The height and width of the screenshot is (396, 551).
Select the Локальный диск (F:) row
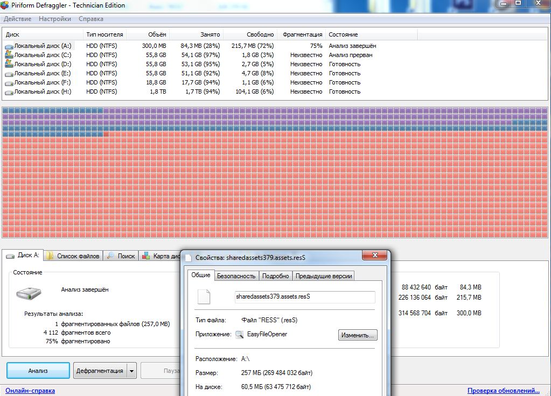point(211,82)
